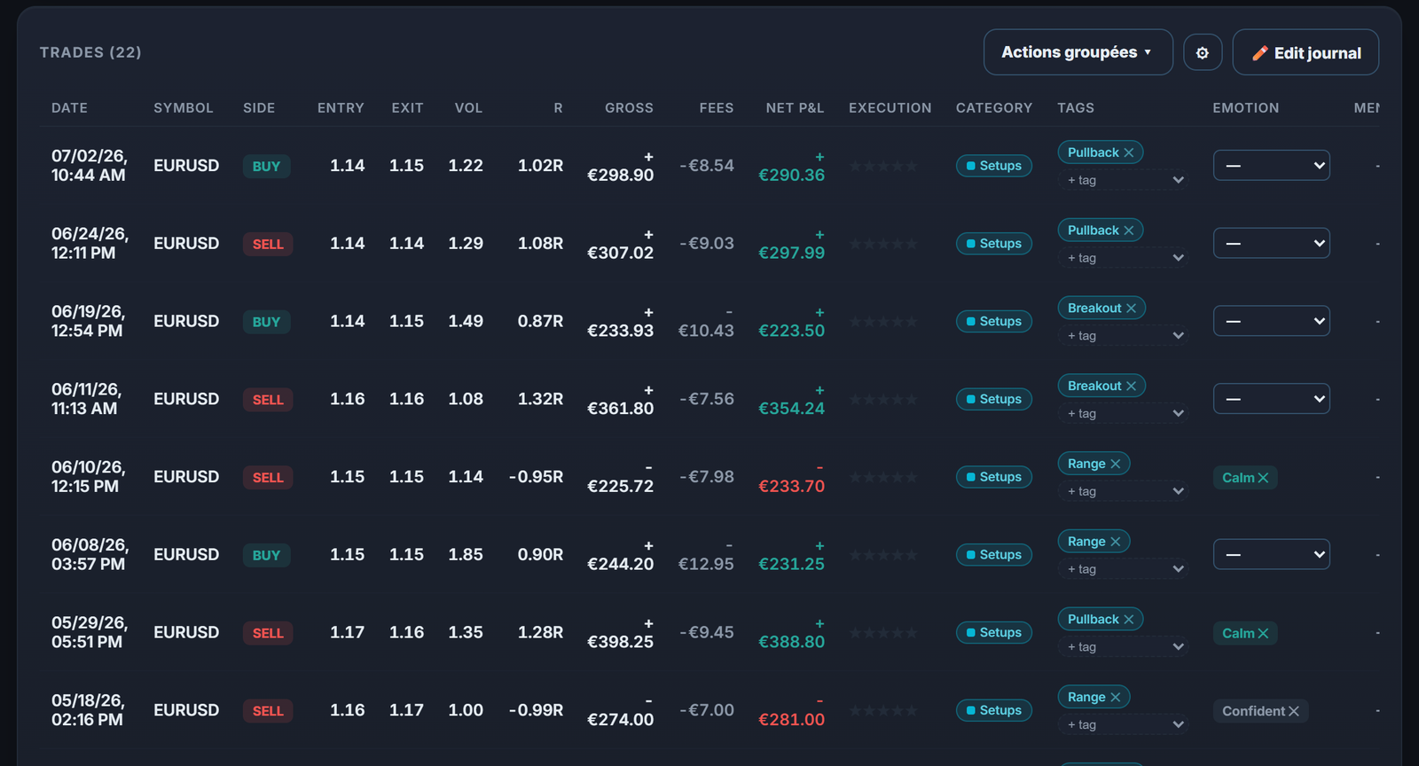
Task: Click Setups category on 05/29/26 trade
Action: pos(994,633)
